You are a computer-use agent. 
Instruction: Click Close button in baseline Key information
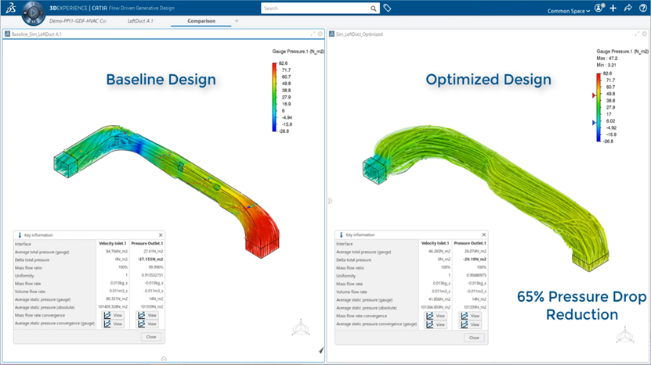coord(151,337)
